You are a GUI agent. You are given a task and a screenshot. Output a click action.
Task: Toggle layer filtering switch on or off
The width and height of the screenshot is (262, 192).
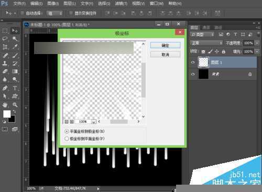pyautogui.click(x=258, y=34)
